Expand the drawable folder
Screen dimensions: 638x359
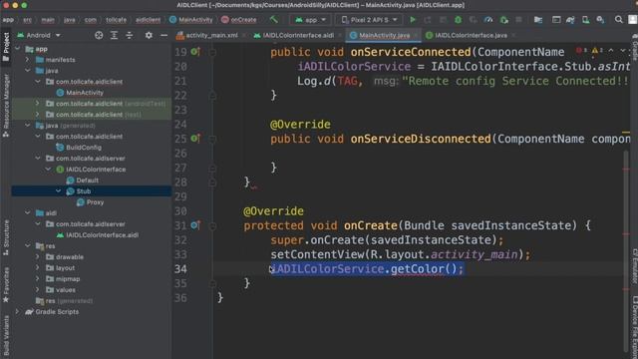pyautogui.click(x=38, y=257)
